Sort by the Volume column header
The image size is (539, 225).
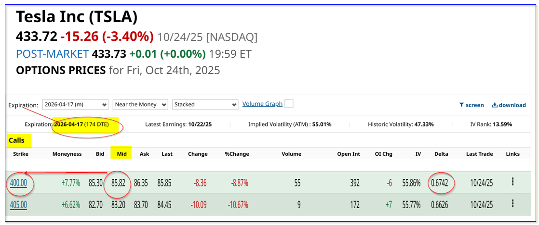tap(291, 154)
